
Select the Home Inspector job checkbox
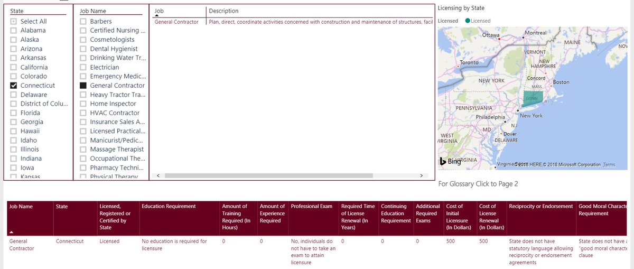(83, 104)
